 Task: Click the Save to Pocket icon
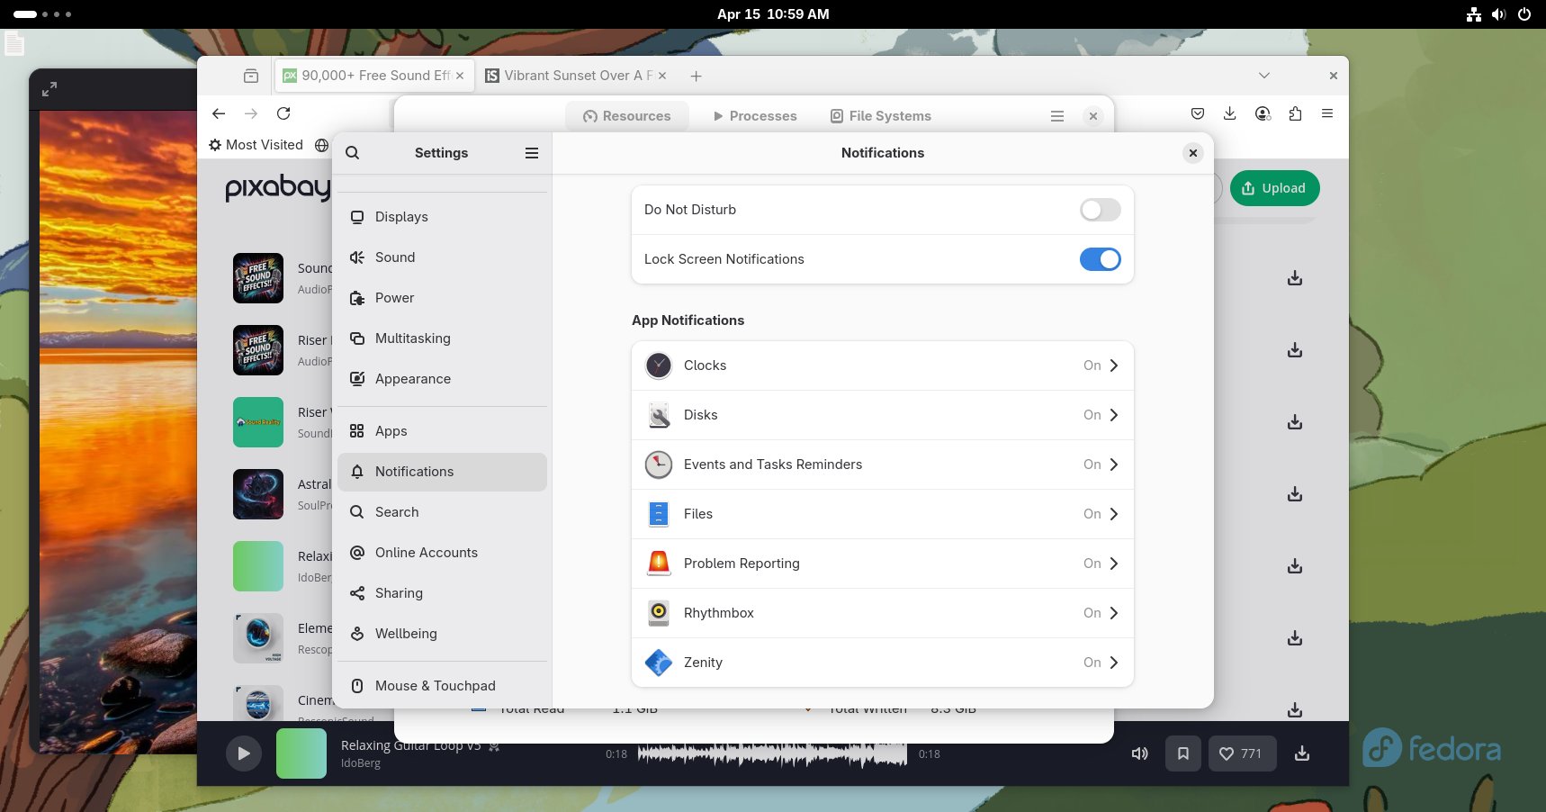coord(1198,113)
